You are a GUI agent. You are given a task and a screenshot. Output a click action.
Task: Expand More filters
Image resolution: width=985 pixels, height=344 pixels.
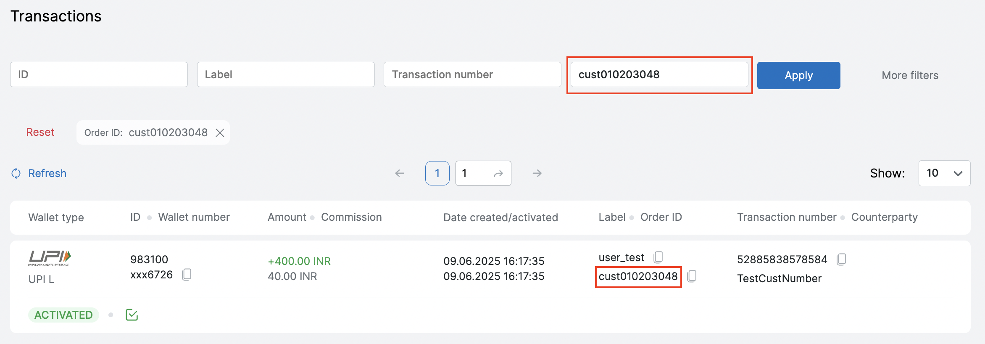tap(910, 75)
